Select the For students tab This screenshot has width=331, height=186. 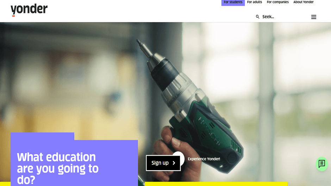click(x=233, y=2)
